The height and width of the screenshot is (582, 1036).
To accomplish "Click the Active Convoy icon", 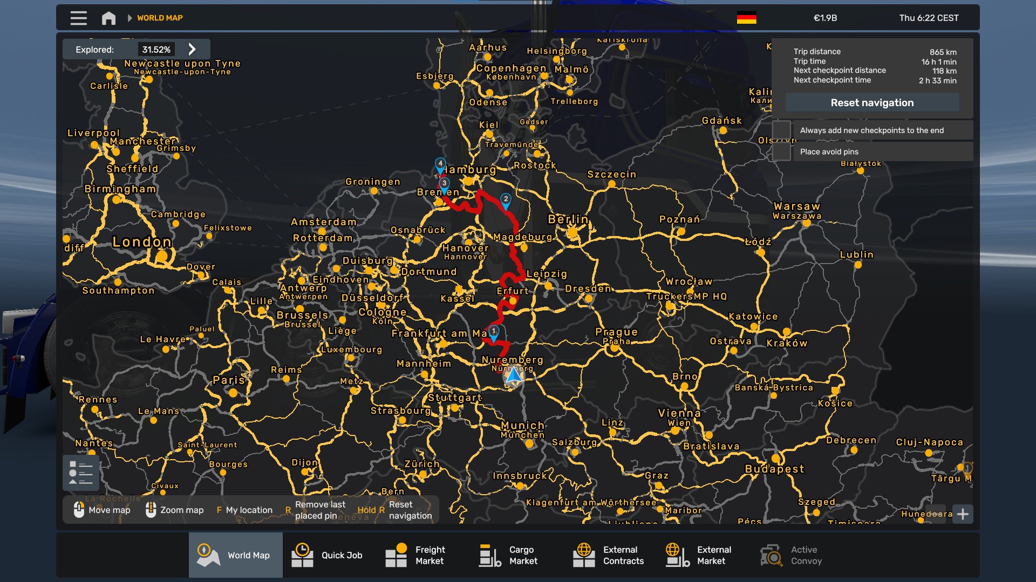I will (x=772, y=555).
